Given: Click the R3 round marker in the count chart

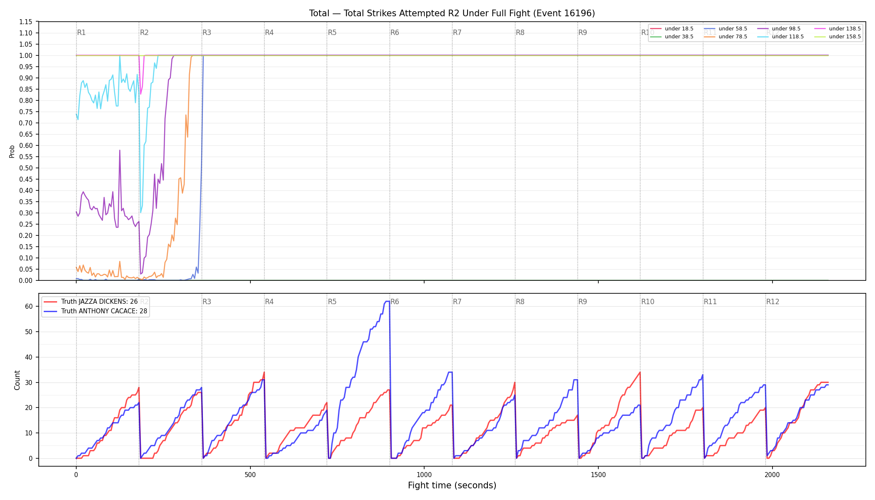Looking at the screenshot, I should [x=207, y=302].
